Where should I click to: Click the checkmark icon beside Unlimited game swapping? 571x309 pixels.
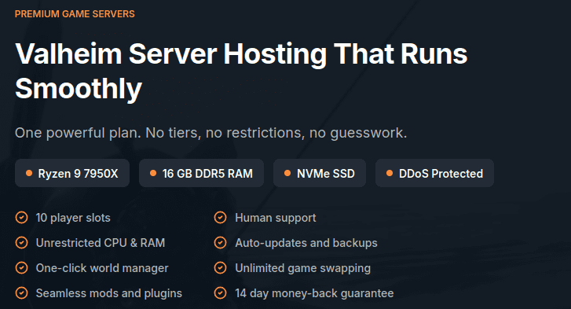(x=221, y=268)
